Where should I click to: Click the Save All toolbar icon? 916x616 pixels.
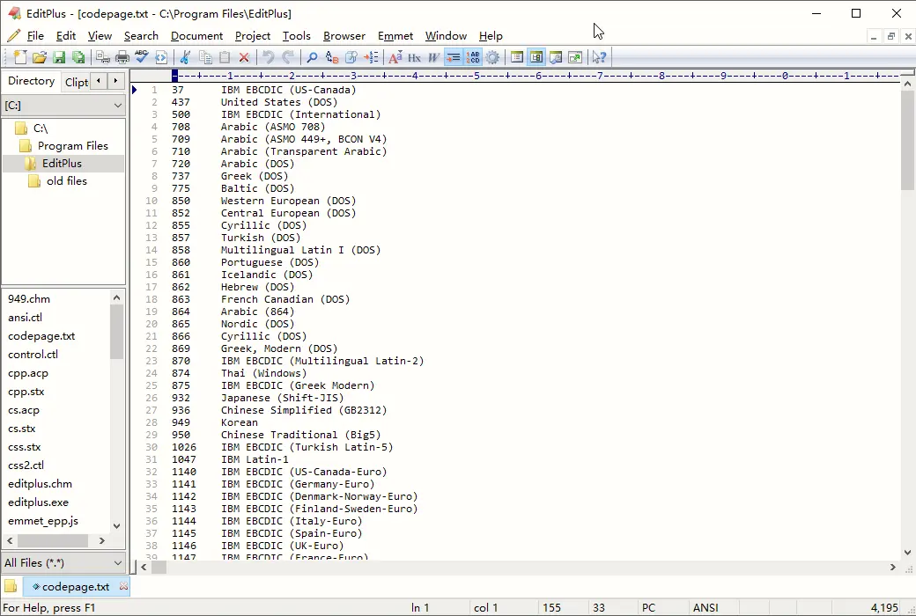coord(78,57)
